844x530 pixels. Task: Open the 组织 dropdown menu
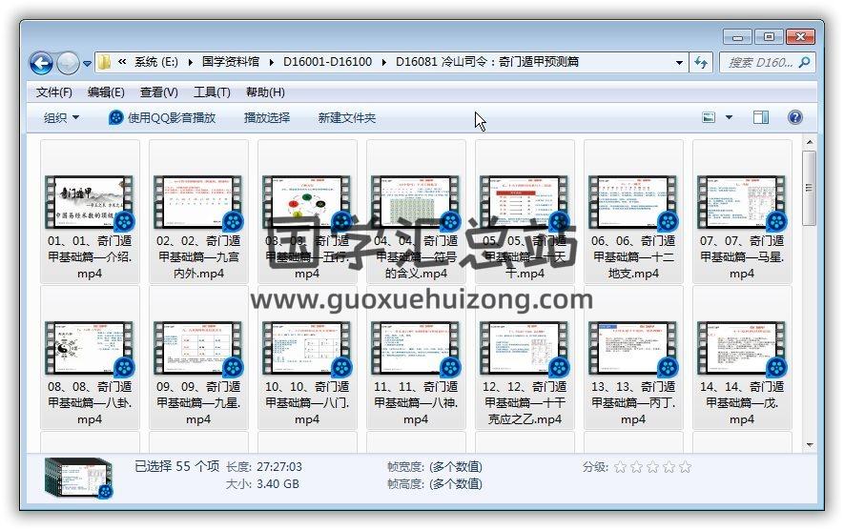pyautogui.click(x=61, y=117)
